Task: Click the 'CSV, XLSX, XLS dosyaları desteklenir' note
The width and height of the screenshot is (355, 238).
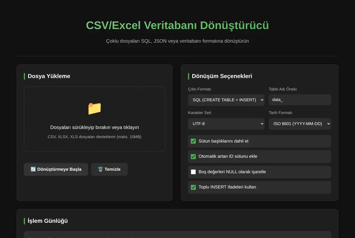Action: point(95,137)
